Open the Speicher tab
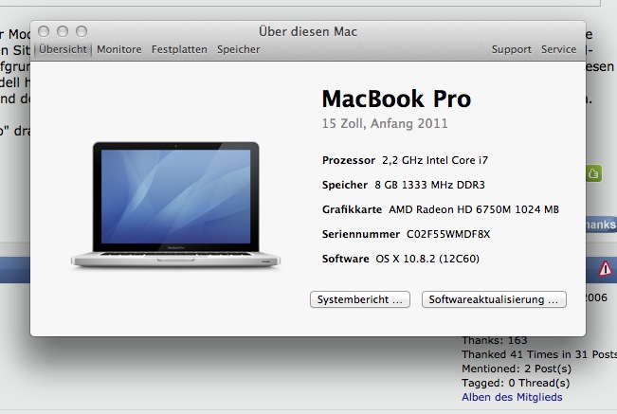Viewport: 617px width, 414px height. (239, 49)
